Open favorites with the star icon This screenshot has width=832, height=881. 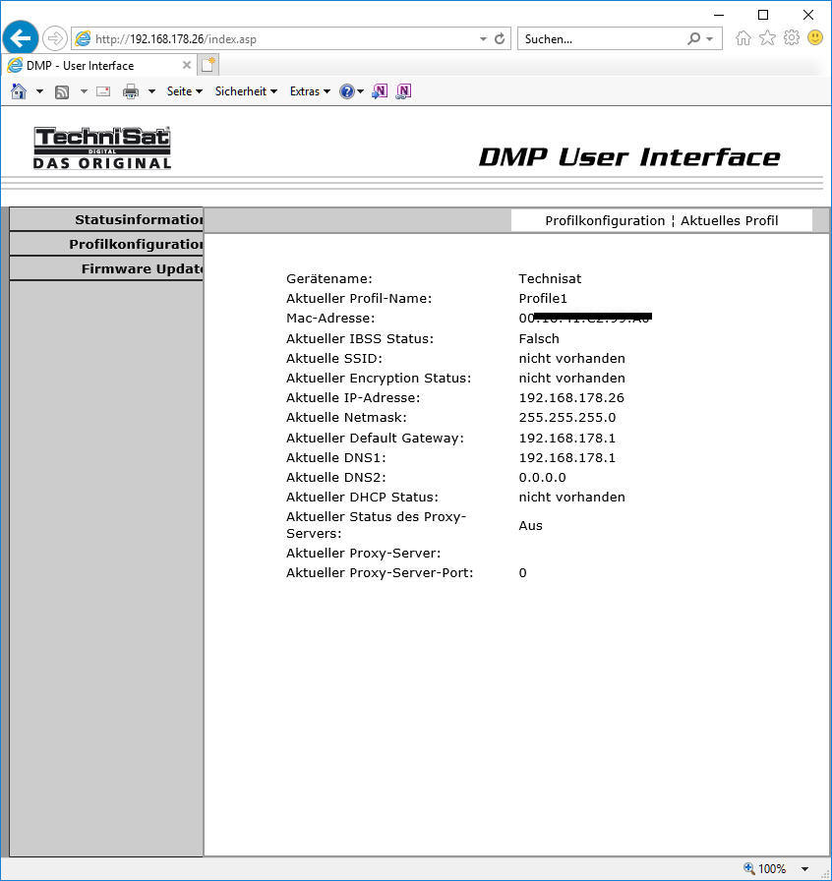(x=767, y=38)
